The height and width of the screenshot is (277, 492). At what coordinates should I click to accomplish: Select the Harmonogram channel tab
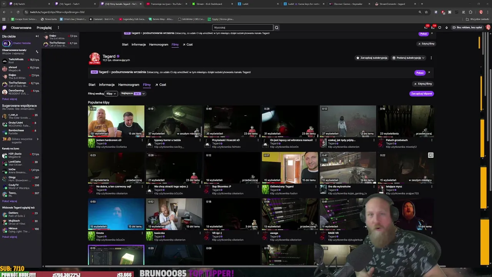pos(129,85)
